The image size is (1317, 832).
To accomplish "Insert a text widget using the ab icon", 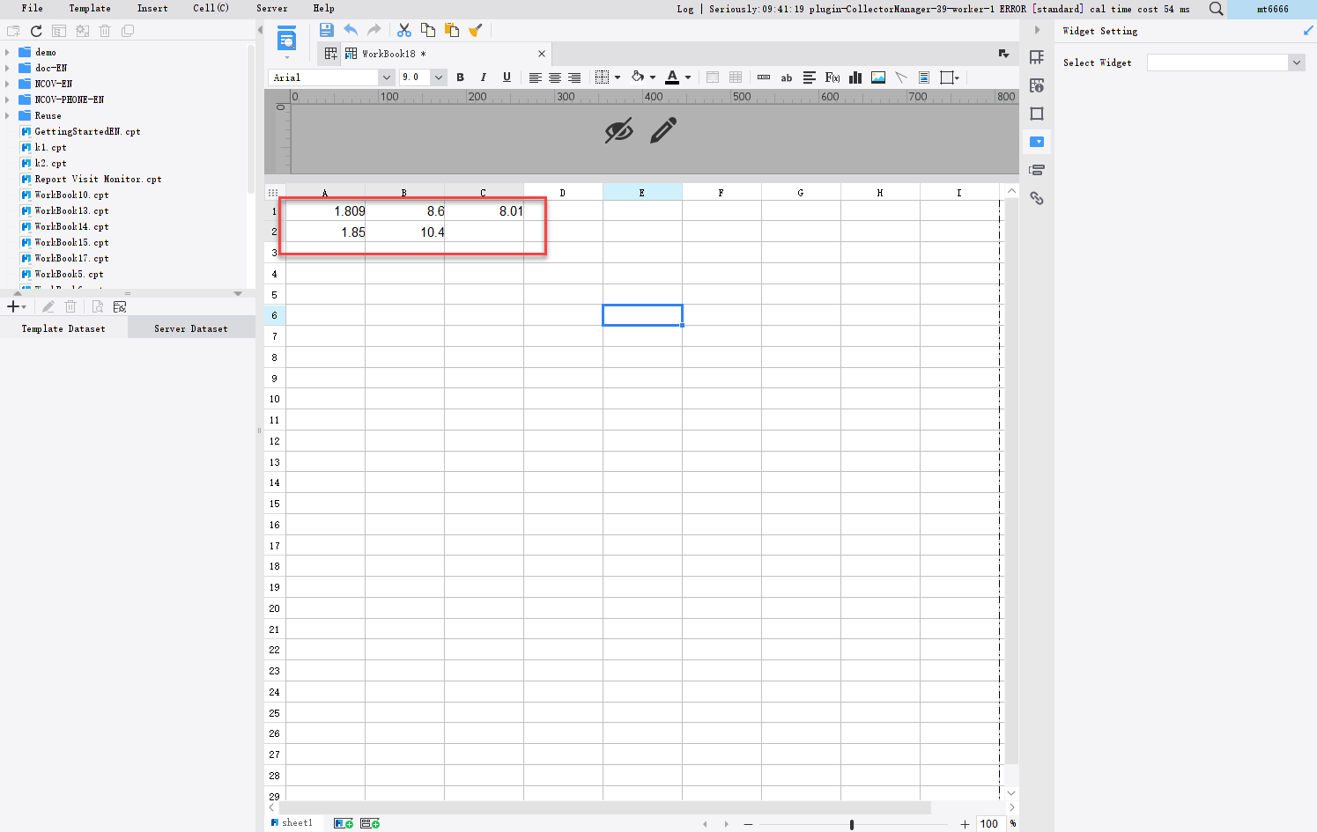I will (x=786, y=77).
